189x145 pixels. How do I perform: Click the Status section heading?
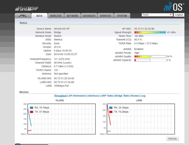click(x=23, y=23)
